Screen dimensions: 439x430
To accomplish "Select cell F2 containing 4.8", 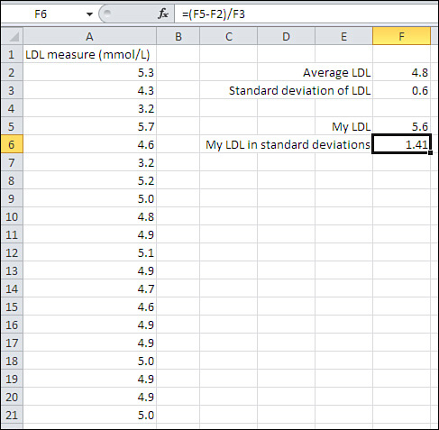I will tap(402, 72).
